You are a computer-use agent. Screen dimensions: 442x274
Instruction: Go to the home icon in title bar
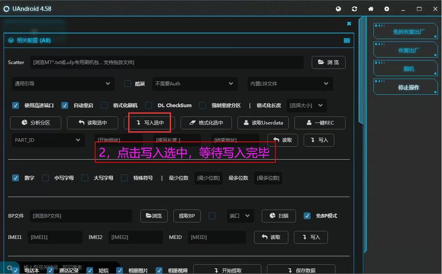371,9
